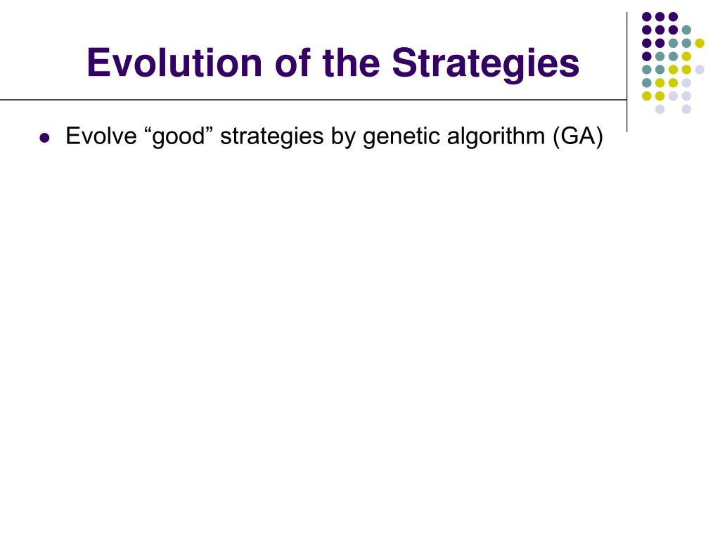Click the first yellow dot in the seventh dot row
The width and height of the screenshot is (720, 540).
pos(647,96)
